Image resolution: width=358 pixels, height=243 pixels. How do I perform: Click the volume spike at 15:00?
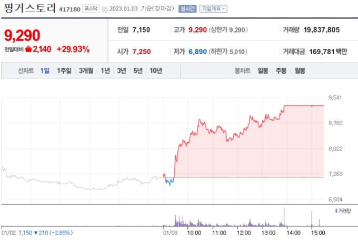tap(312, 219)
